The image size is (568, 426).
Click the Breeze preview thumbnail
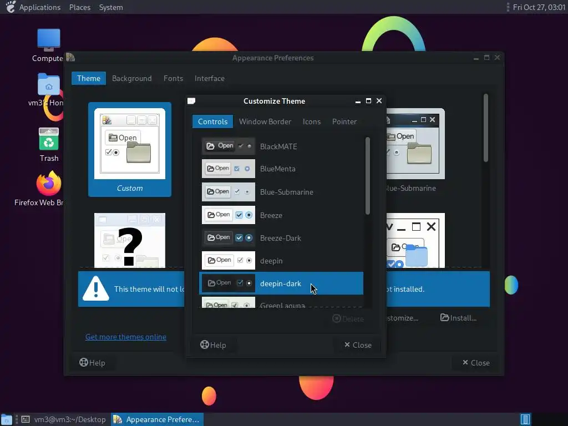click(x=228, y=215)
